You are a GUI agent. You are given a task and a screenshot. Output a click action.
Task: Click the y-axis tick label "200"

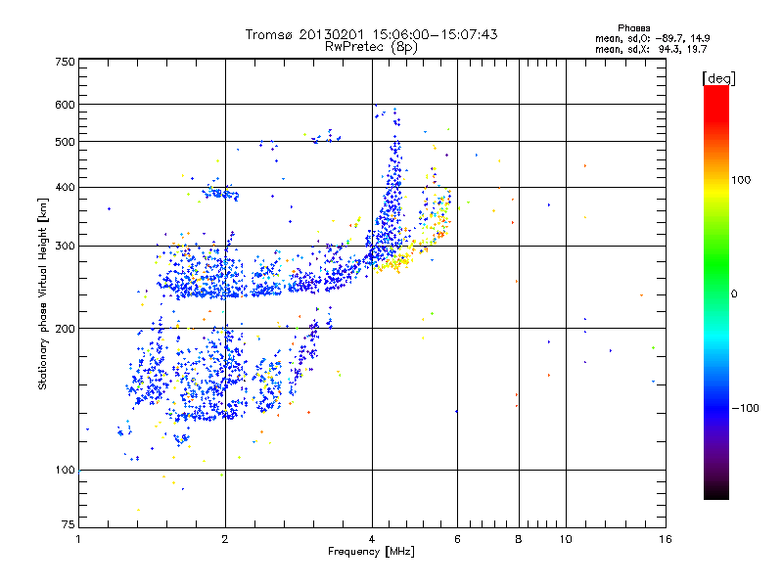[x=65, y=329]
